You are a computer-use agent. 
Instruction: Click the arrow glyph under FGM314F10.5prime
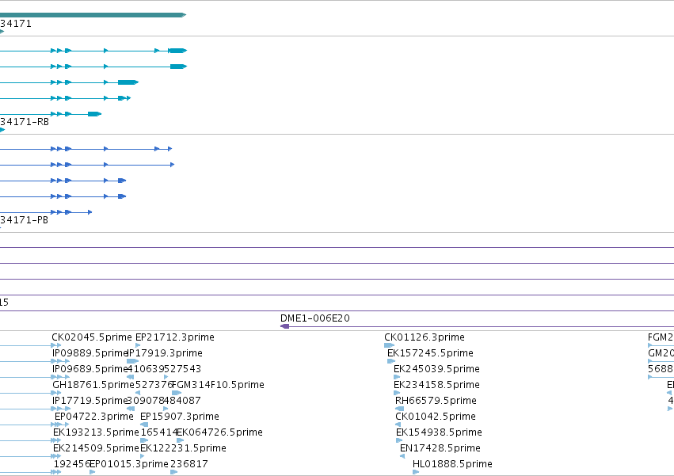pos(177,393)
